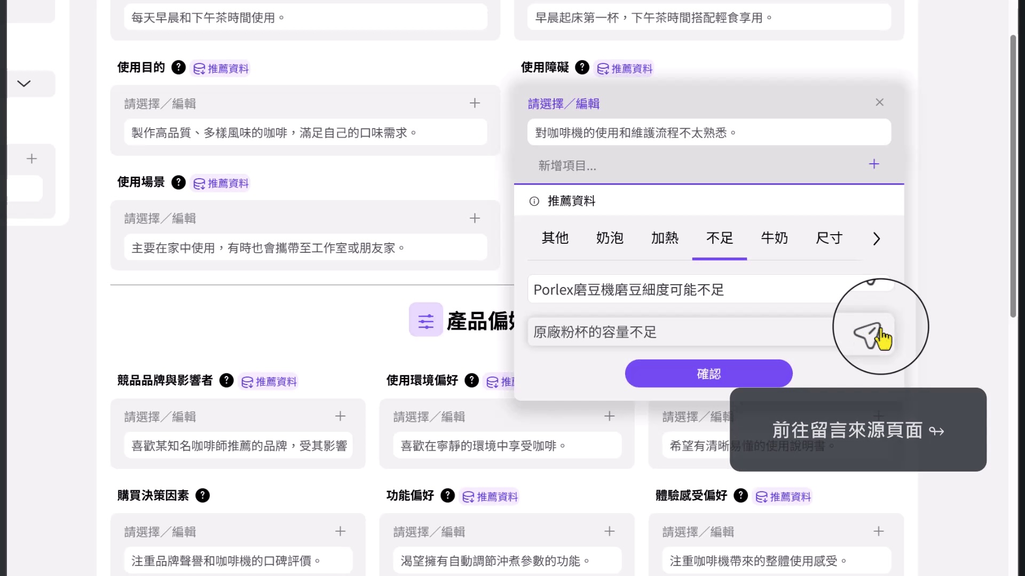Click info icon in 推薦資料 panel header
This screenshot has height=576, width=1025.
click(x=534, y=201)
